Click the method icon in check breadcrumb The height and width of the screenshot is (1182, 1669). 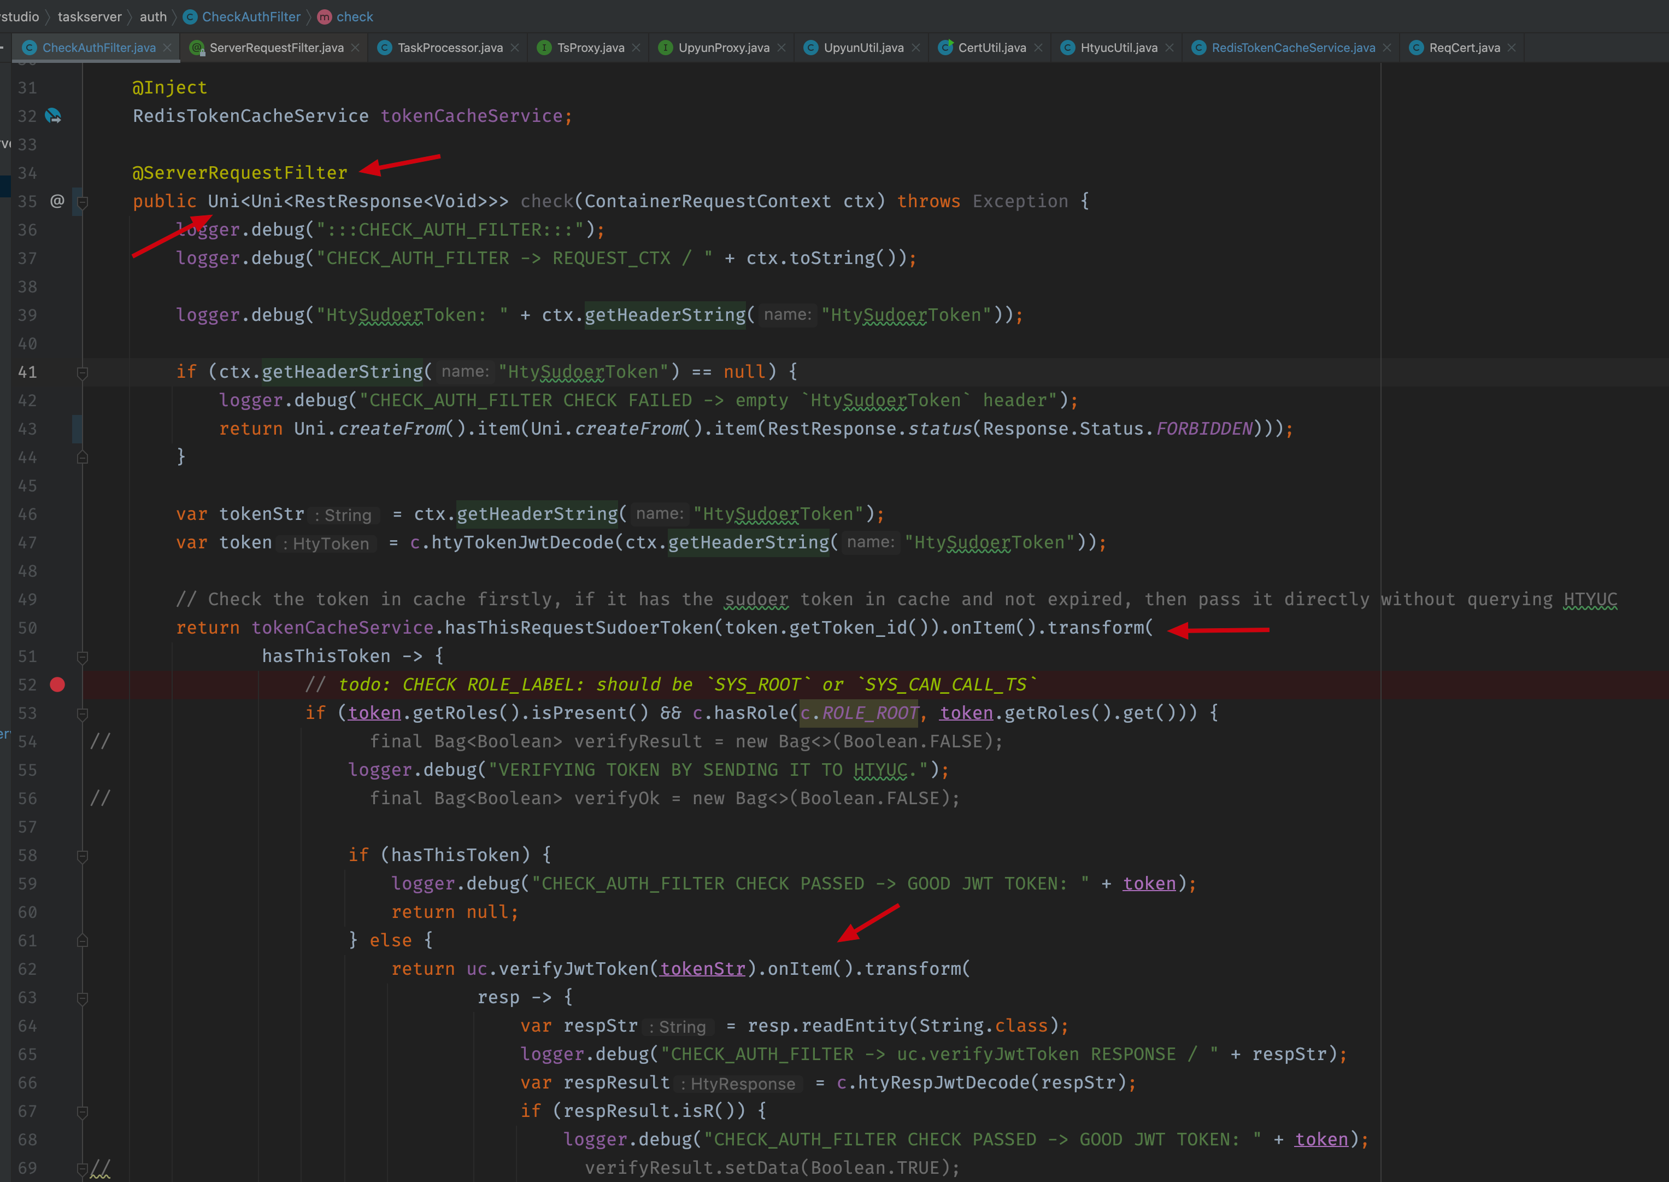[x=325, y=17]
